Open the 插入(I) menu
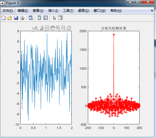 tap(53, 11)
